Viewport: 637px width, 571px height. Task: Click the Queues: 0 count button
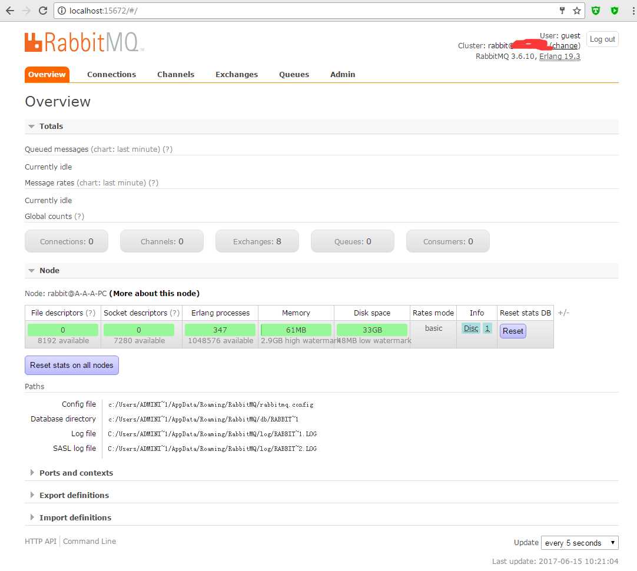pos(353,241)
